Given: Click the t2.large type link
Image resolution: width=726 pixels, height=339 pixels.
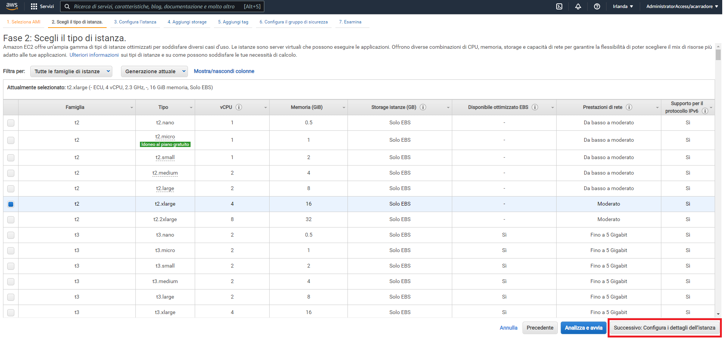Looking at the screenshot, I should [165, 188].
